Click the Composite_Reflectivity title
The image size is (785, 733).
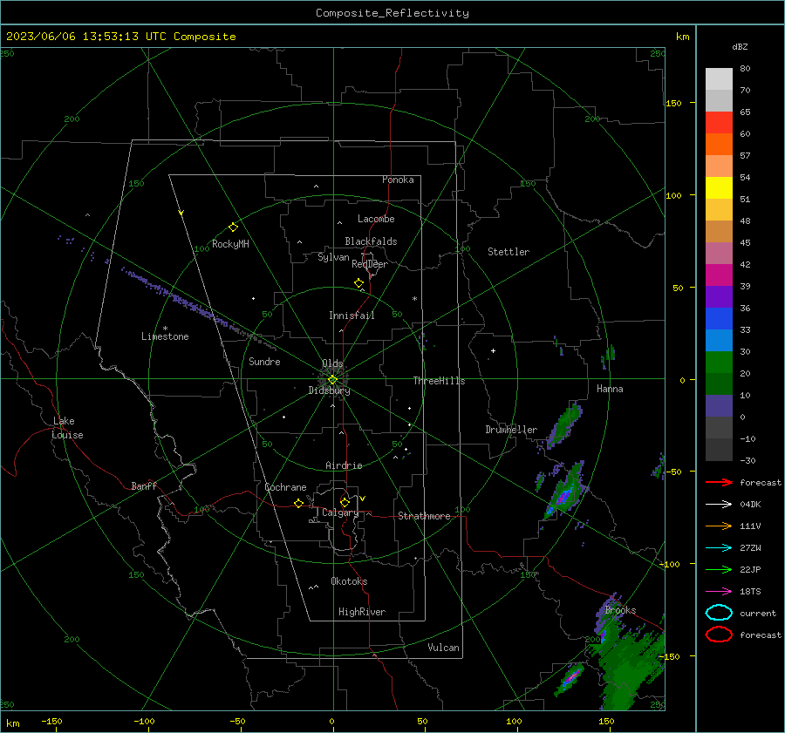[x=392, y=13]
